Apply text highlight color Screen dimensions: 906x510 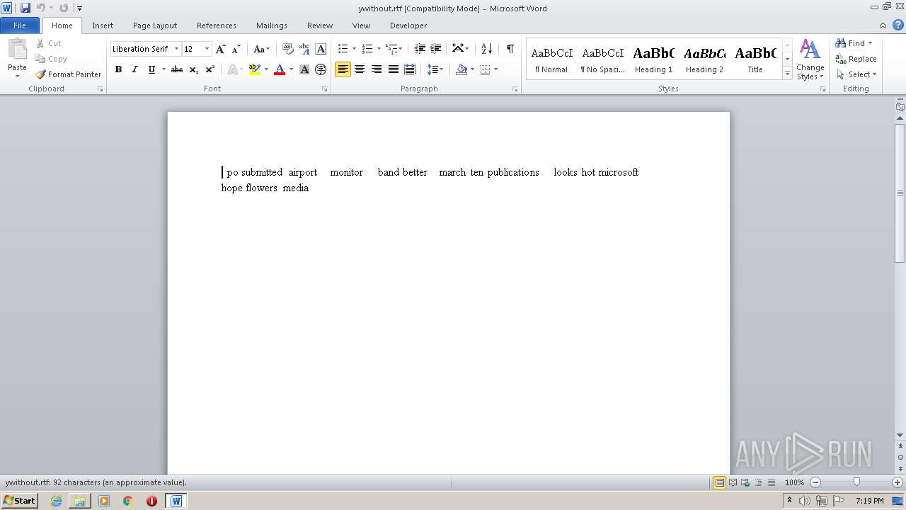coord(255,69)
